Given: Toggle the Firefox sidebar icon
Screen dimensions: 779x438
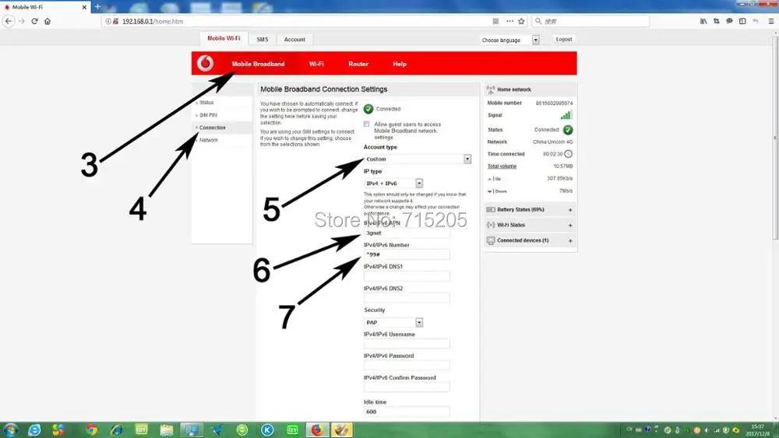Looking at the screenshot, I should [742, 21].
